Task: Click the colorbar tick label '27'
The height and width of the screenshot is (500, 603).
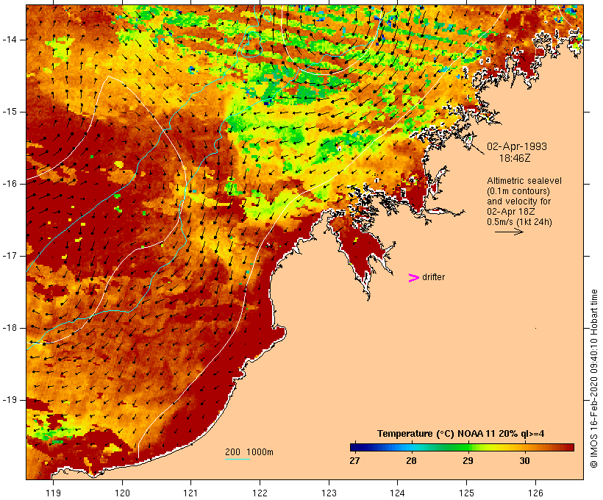Action: point(354,461)
